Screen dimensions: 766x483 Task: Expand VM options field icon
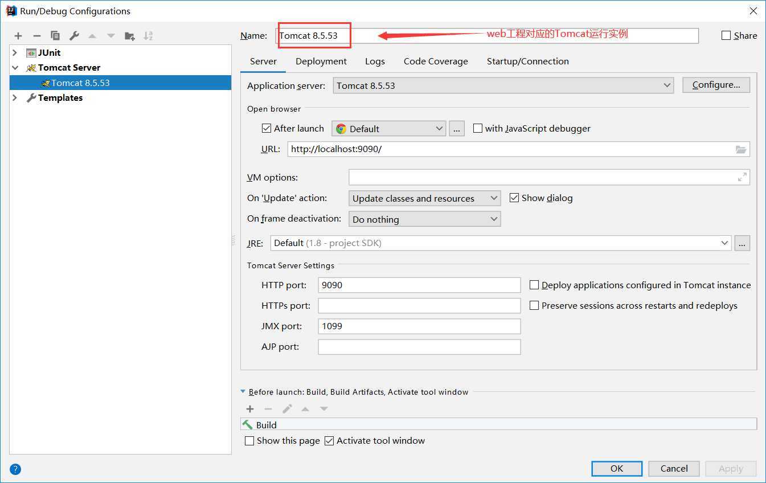[742, 177]
